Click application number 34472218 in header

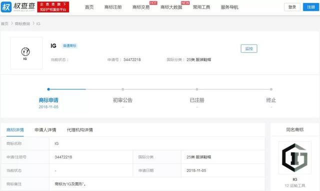132,59
